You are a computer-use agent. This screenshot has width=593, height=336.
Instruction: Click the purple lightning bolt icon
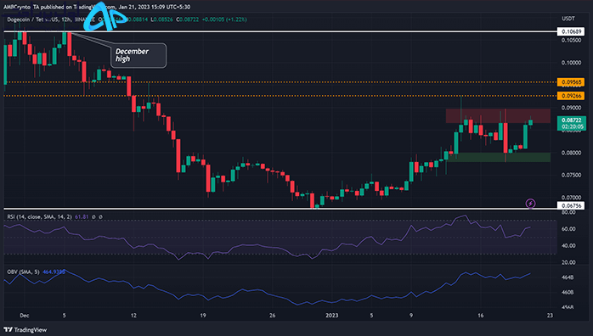click(531, 204)
